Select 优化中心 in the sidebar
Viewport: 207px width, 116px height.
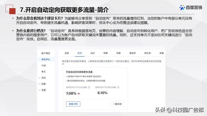click(x=46, y=59)
